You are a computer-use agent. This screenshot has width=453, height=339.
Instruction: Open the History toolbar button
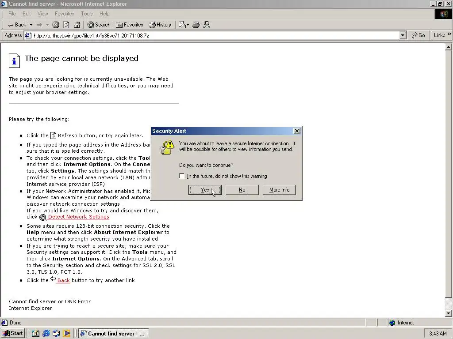click(x=160, y=25)
